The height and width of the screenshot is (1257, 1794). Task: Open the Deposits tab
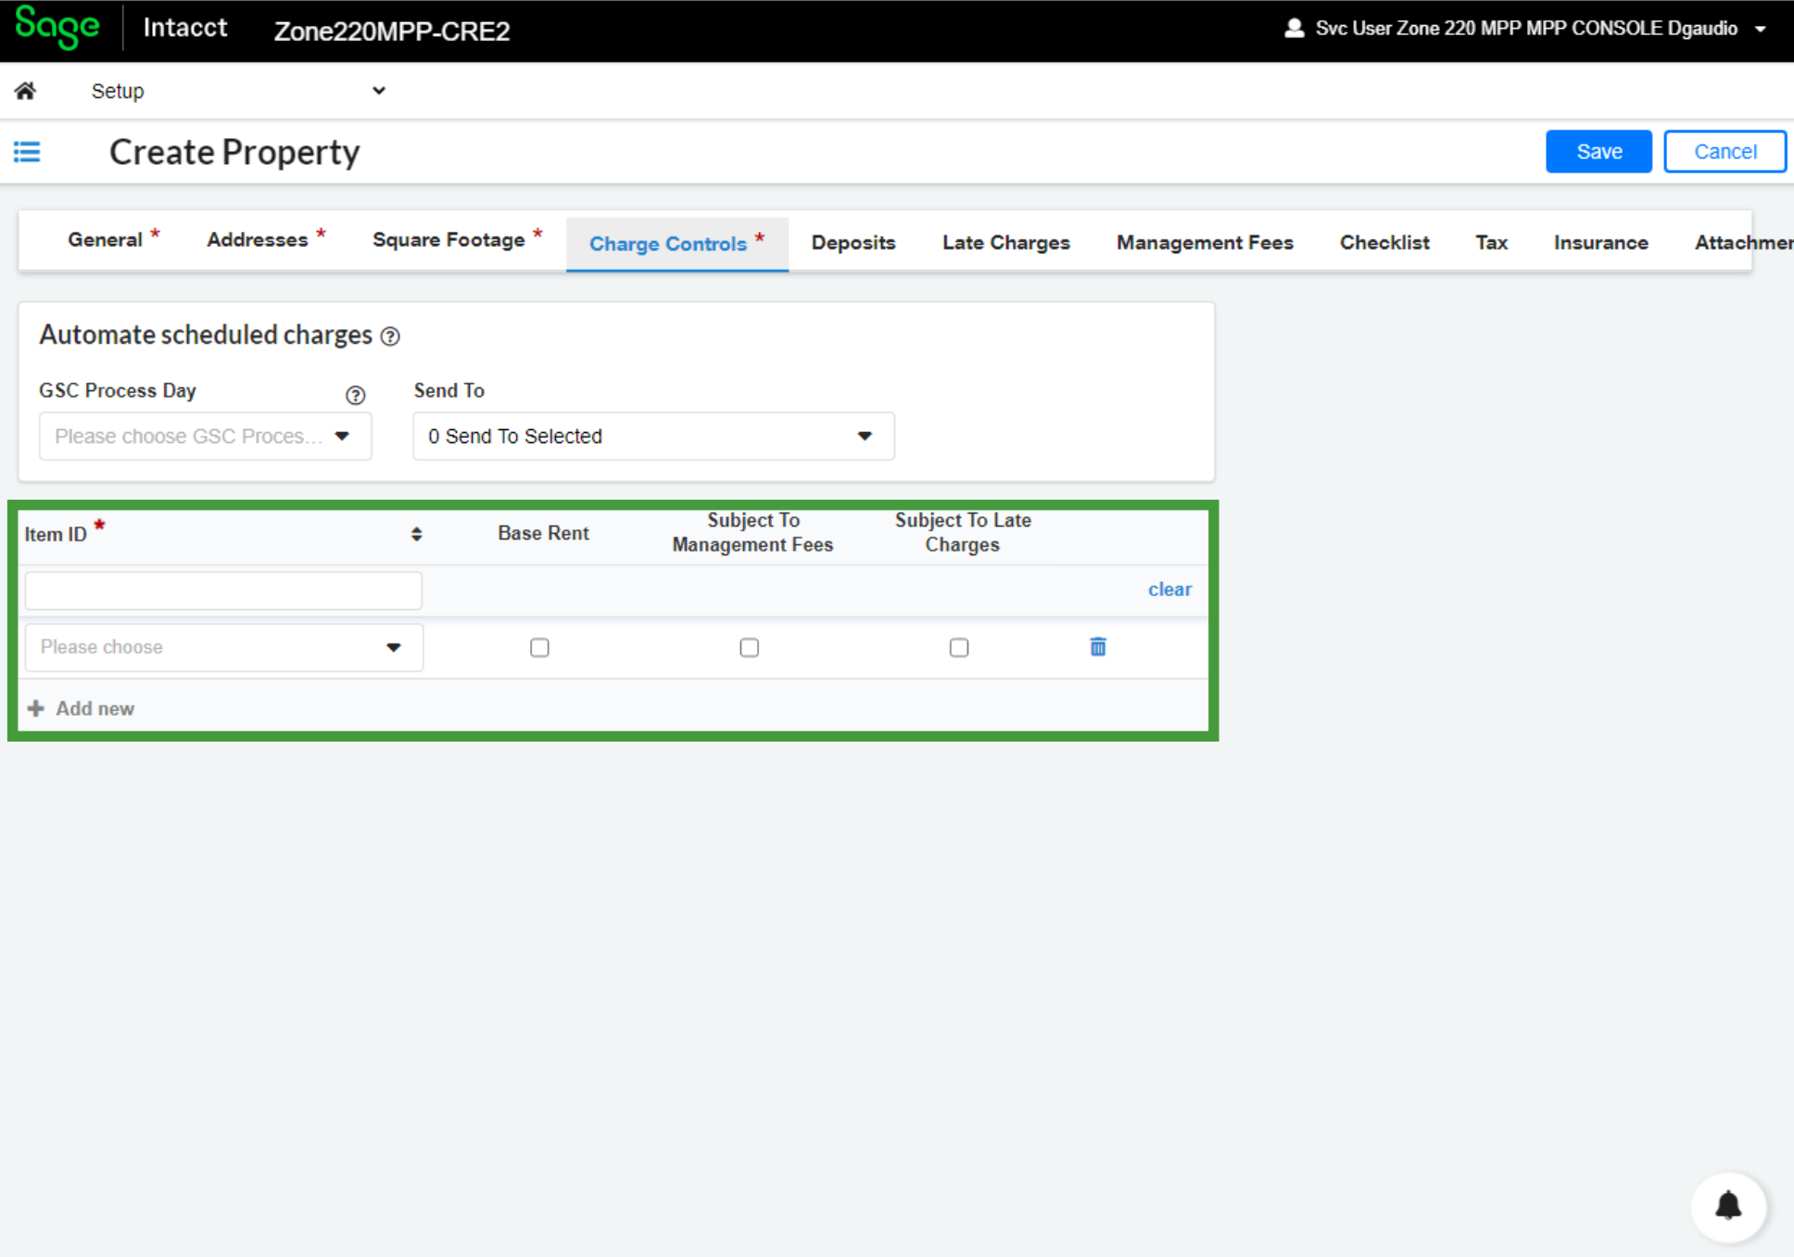[x=853, y=243]
